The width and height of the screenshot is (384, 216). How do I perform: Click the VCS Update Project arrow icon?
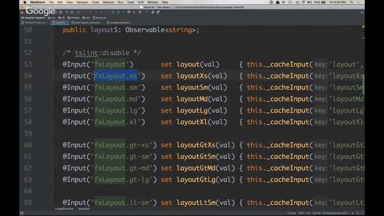click(113, 12)
